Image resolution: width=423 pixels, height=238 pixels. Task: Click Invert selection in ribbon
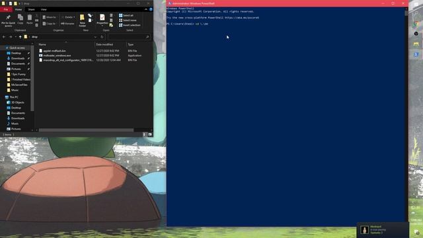(130, 25)
